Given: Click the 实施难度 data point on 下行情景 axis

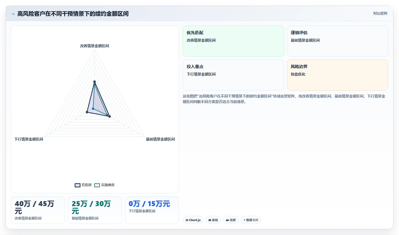Looking at the screenshot, I should point(93,109).
